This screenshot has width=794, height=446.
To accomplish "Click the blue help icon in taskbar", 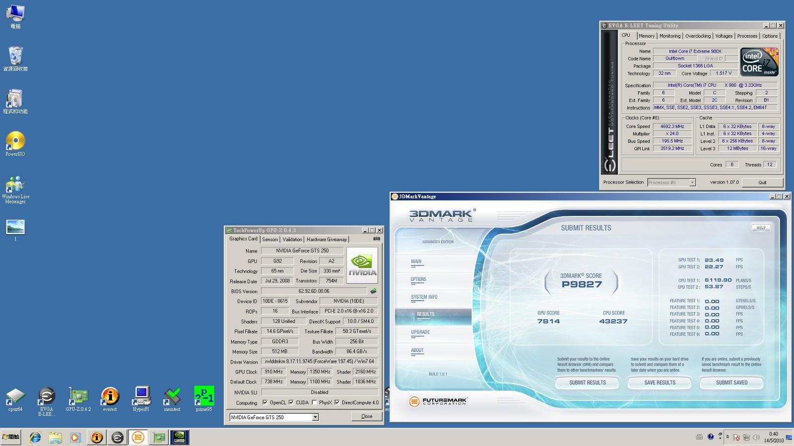I will pos(711,437).
